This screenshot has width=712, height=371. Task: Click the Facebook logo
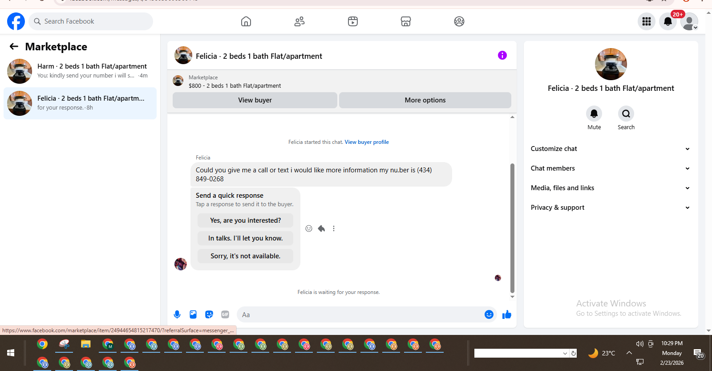tap(16, 21)
